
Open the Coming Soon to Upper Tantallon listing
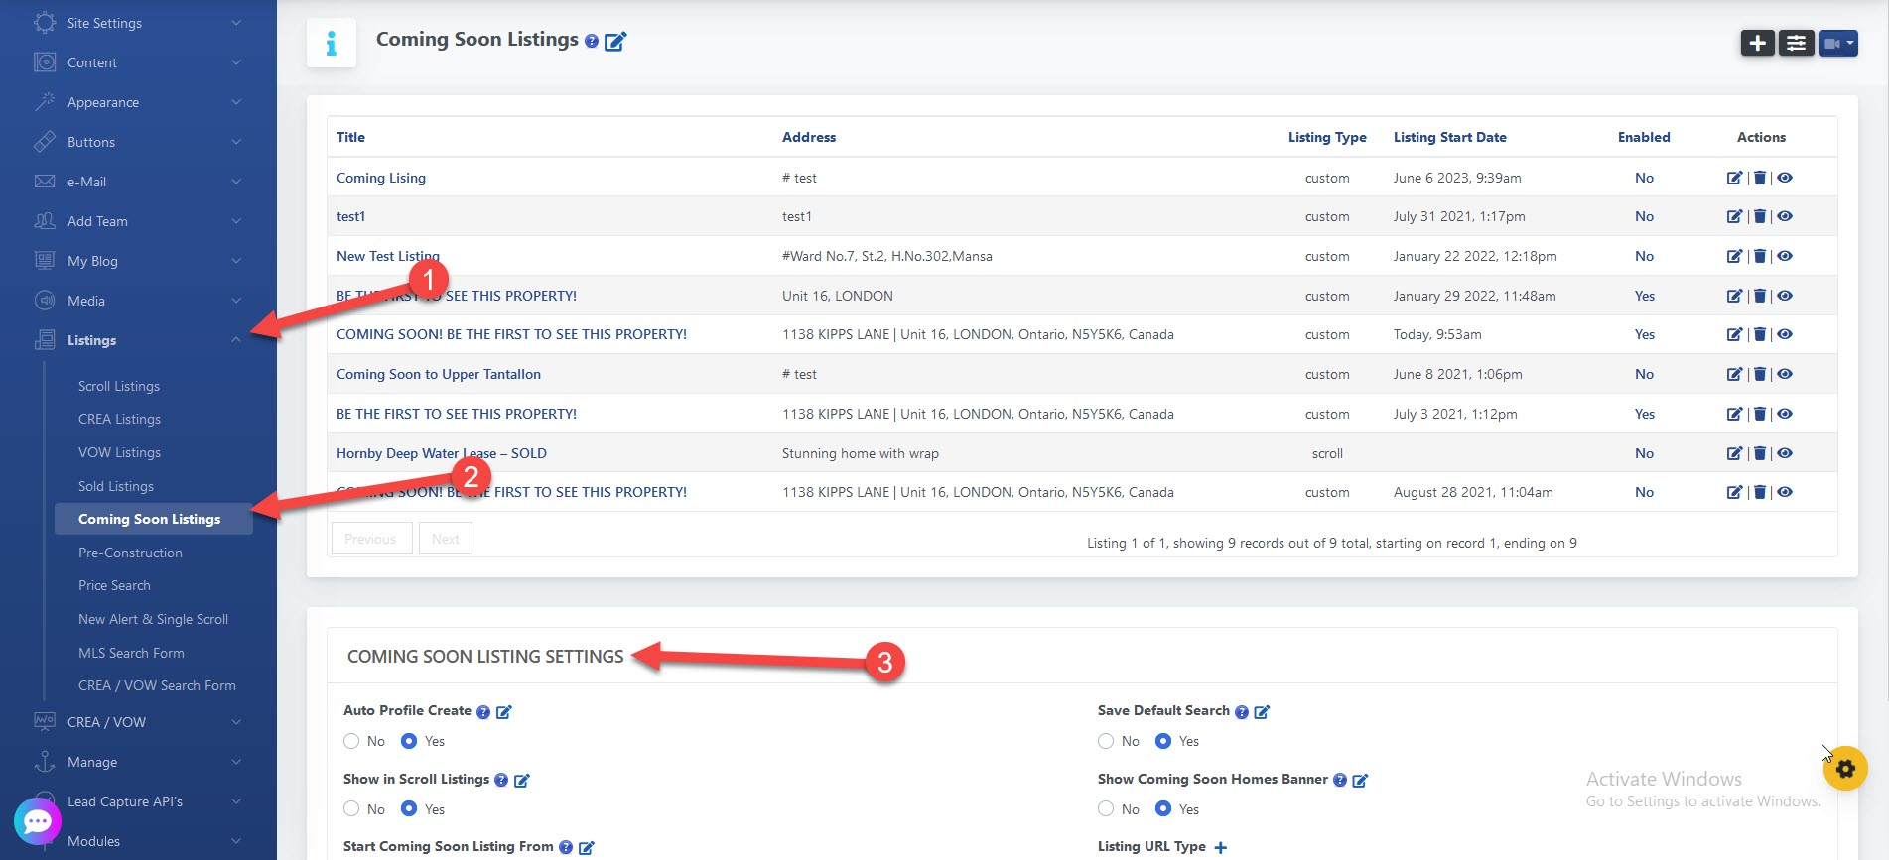(x=439, y=374)
